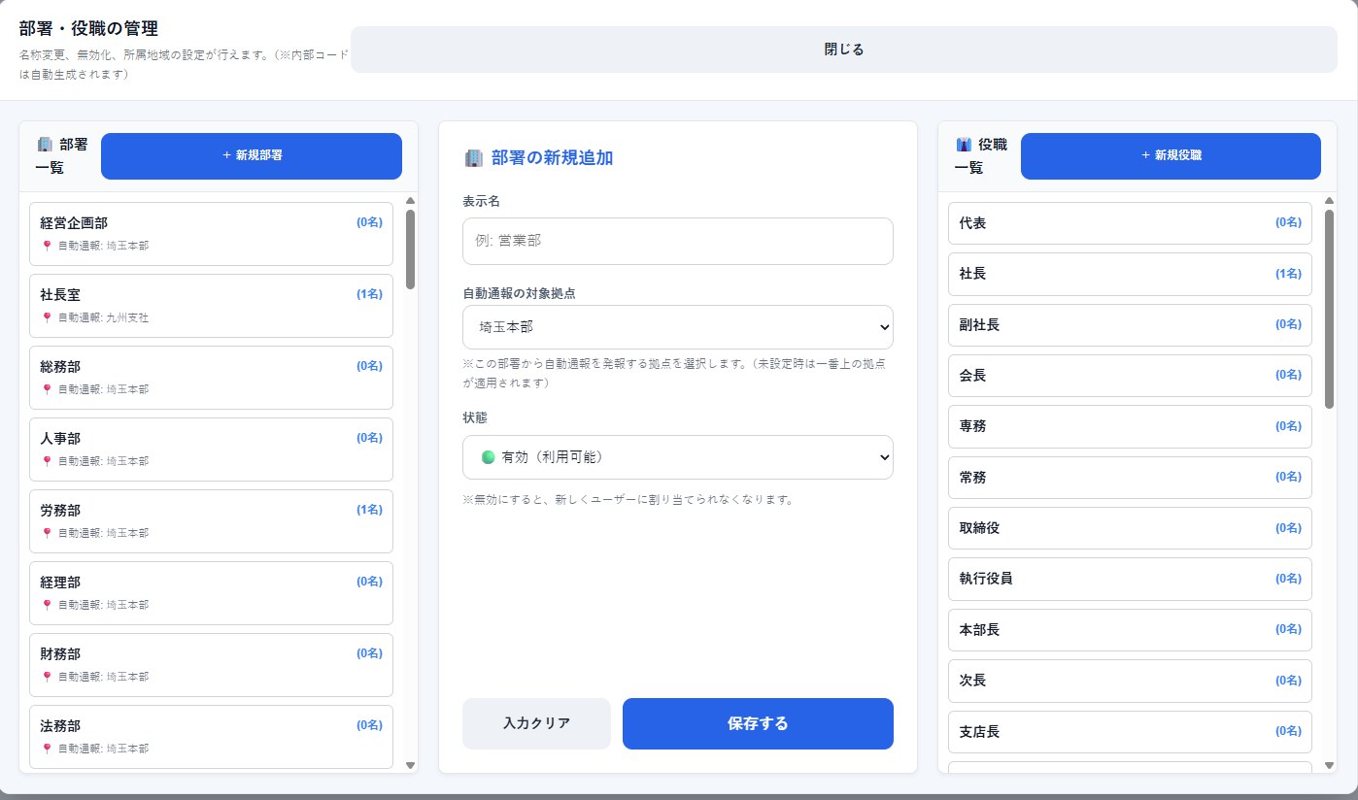Choose the 常務 role row
1358x800 pixels.
click(x=1130, y=478)
